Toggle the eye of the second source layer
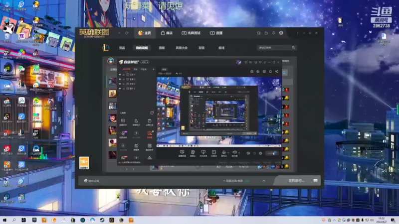The width and height of the screenshot is (399, 224). point(120,79)
